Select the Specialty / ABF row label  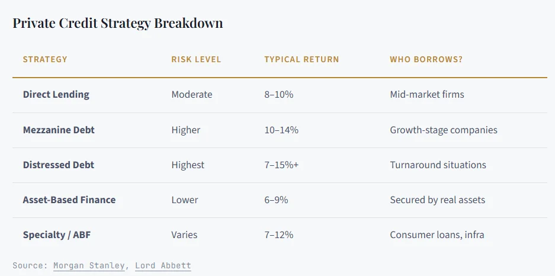(57, 235)
